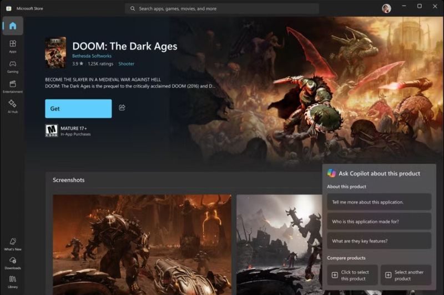This screenshot has width=444, height=295.
Task: Click the user profile avatar
Action: click(x=386, y=8)
